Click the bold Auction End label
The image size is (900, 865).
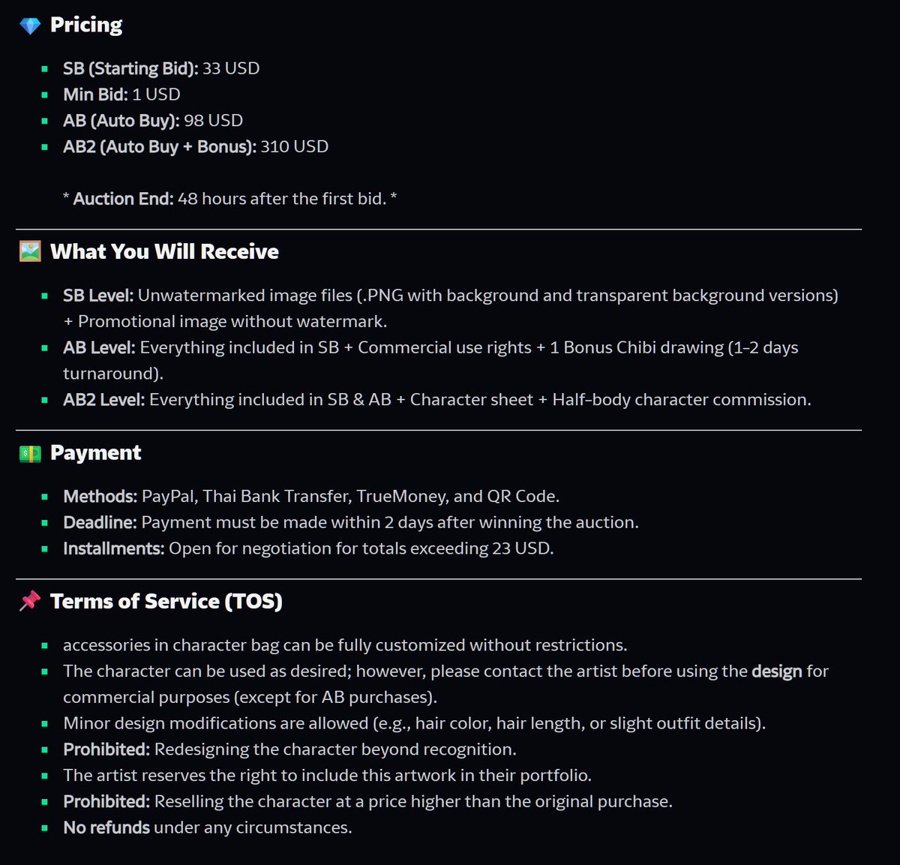pos(123,199)
